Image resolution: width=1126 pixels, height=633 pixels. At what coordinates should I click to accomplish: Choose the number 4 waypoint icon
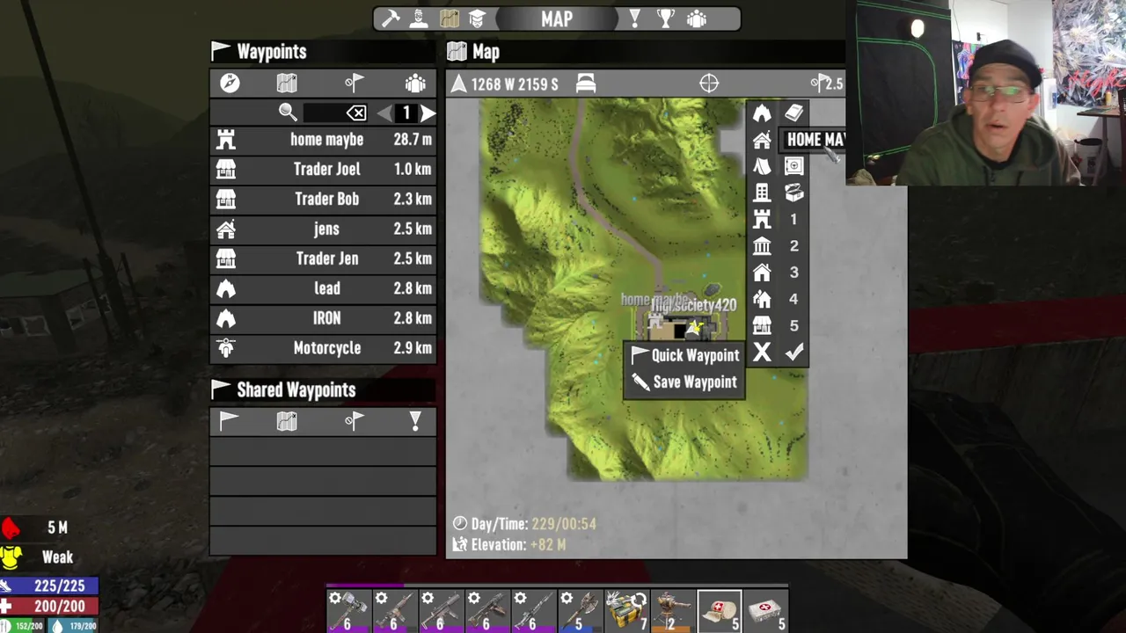[x=793, y=299]
